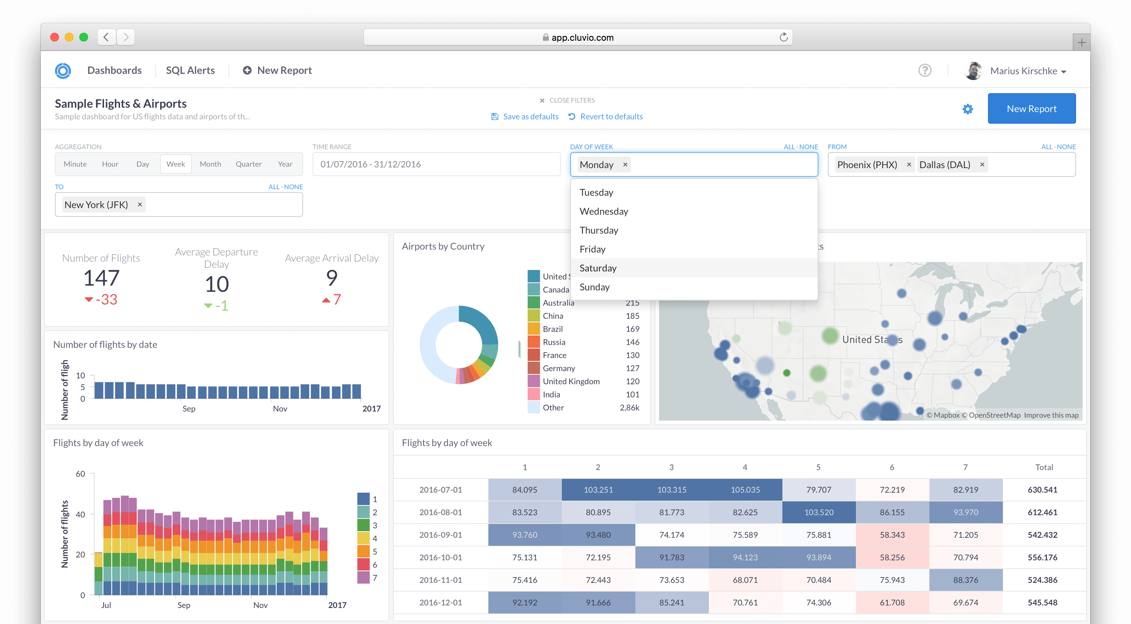Viewport: 1131px width, 624px height.
Task: Select the Month aggregation tab
Action: 210,164
